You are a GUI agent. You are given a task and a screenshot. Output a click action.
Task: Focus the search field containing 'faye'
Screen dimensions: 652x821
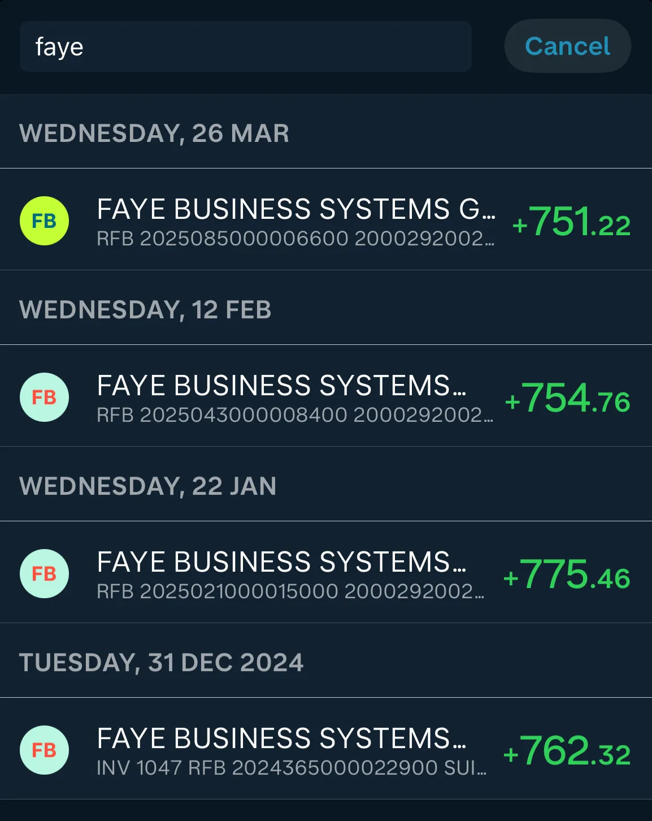pyautogui.click(x=245, y=46)
